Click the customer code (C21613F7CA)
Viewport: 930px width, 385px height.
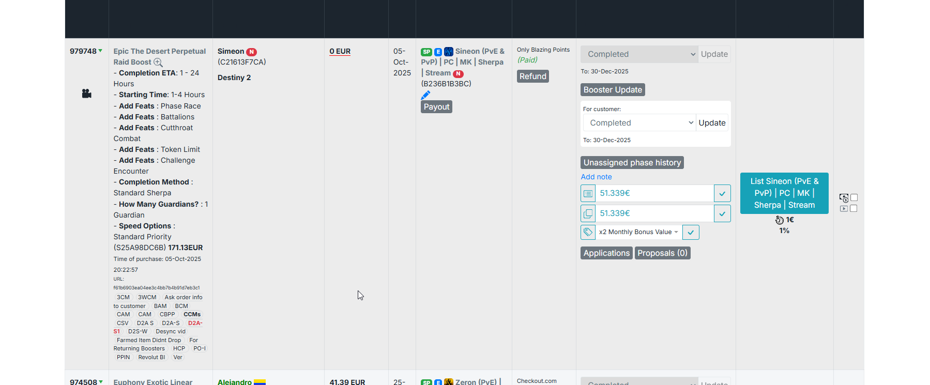[x=242, y=63]
